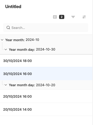Open the 20/10/2024 14:00 record
This screenshot has width=95, height=125.
pos(46,109)
